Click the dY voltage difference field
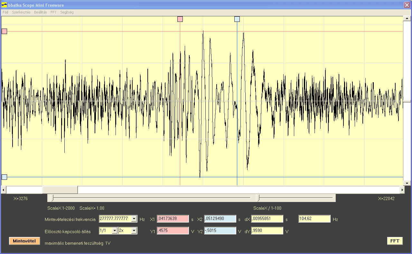This screenshot has height=254, width=412. pyautogui.click(x=267, y=231)
